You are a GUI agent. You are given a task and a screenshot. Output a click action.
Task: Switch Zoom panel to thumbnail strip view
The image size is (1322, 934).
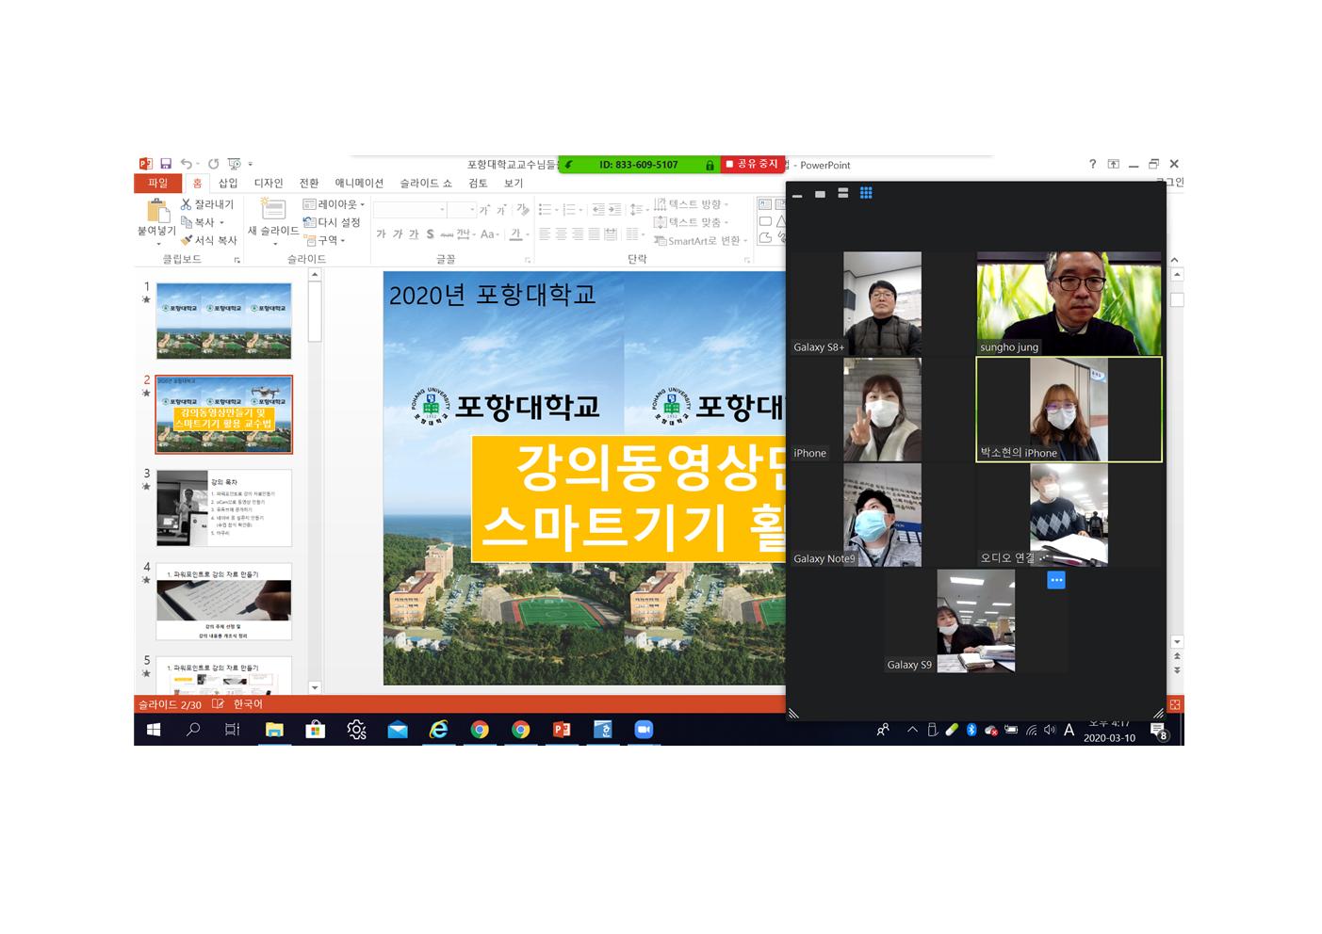[842, 193]
